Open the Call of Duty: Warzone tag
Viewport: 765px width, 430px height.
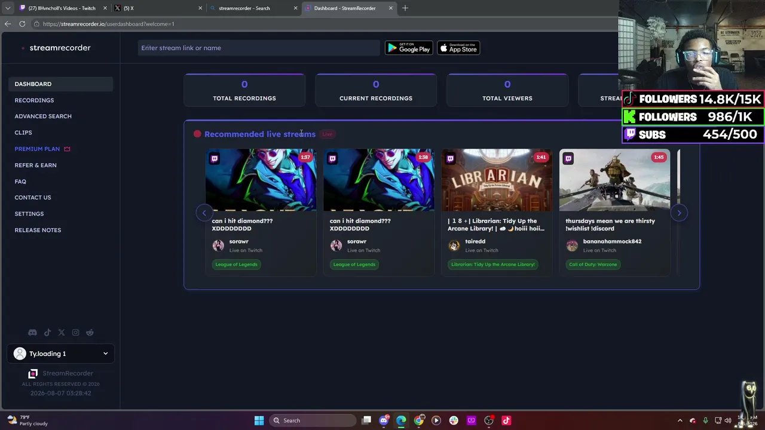[593, 265]
